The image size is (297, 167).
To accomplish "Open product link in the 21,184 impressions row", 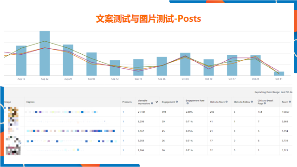I will tap(123, 112).
